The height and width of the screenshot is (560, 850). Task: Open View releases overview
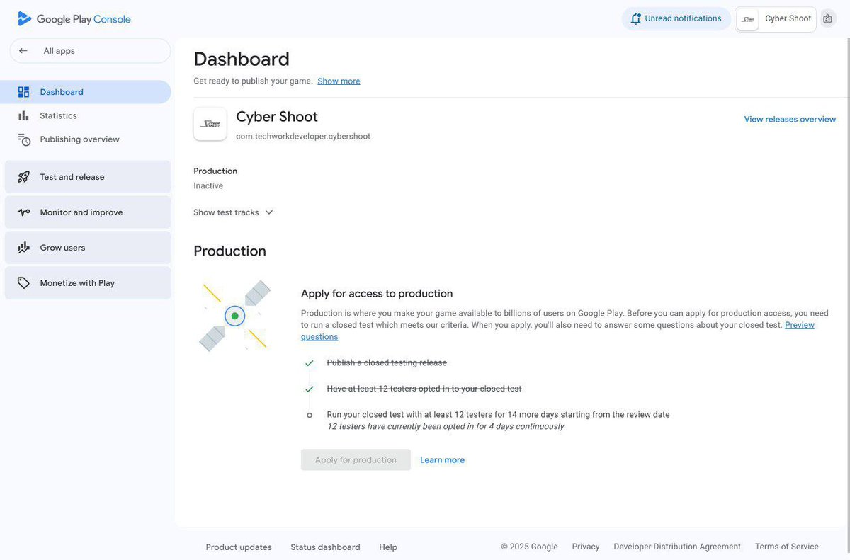[789, 119]
